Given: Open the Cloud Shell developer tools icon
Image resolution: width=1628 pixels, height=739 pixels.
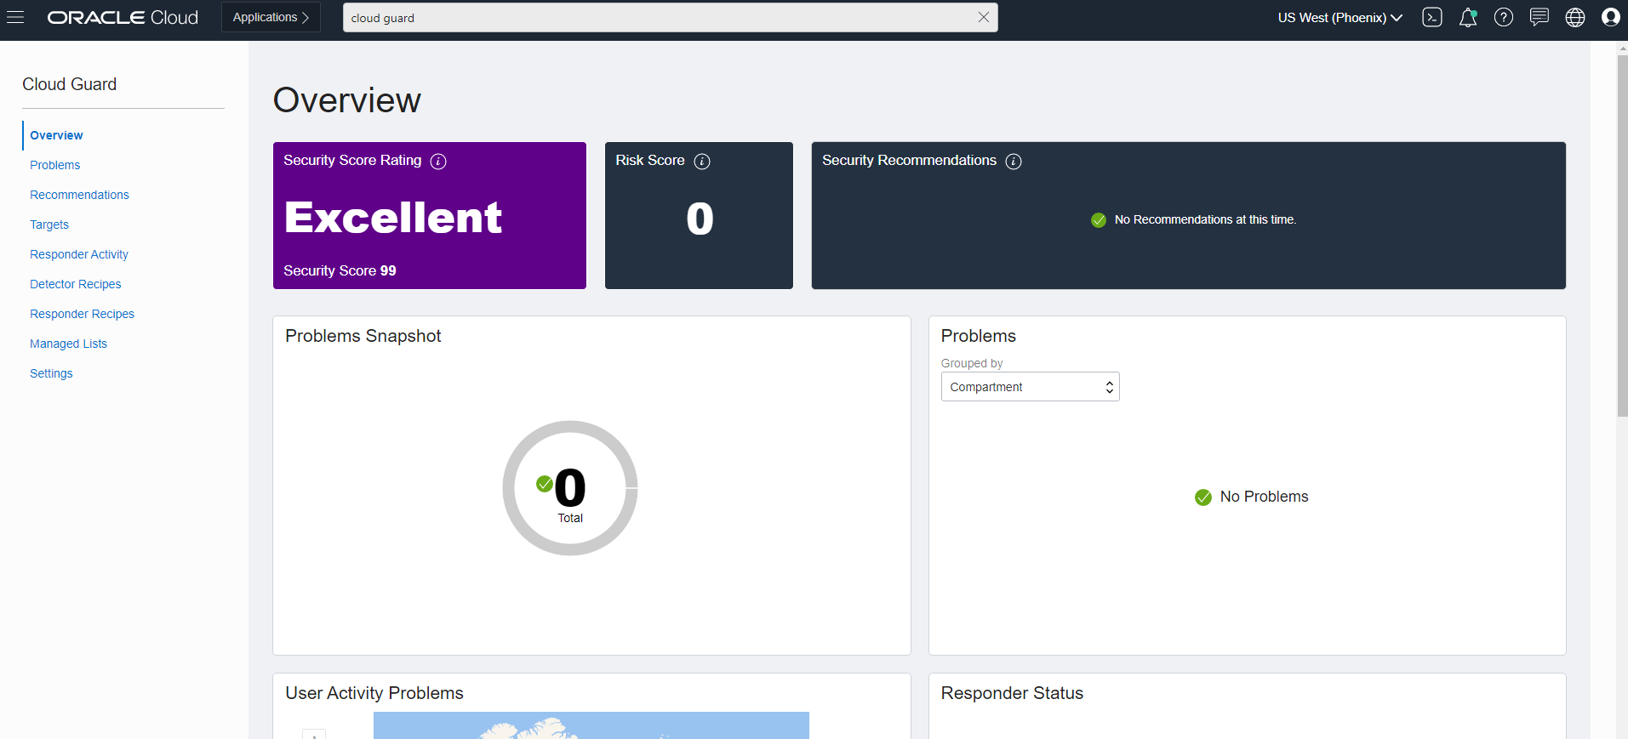Looking at the screenshot, I should pos(1432,17).
